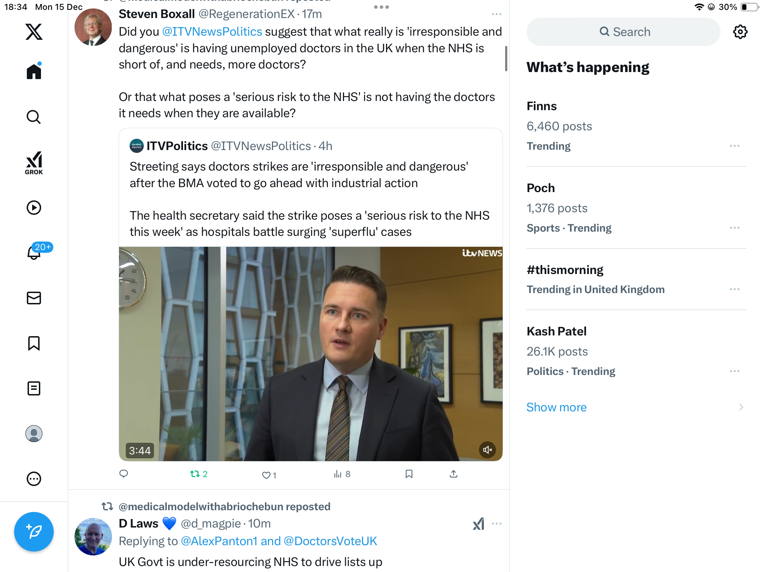Open the Lists icon in sidebar
763x572 pixels.
[x=34, y=388]
